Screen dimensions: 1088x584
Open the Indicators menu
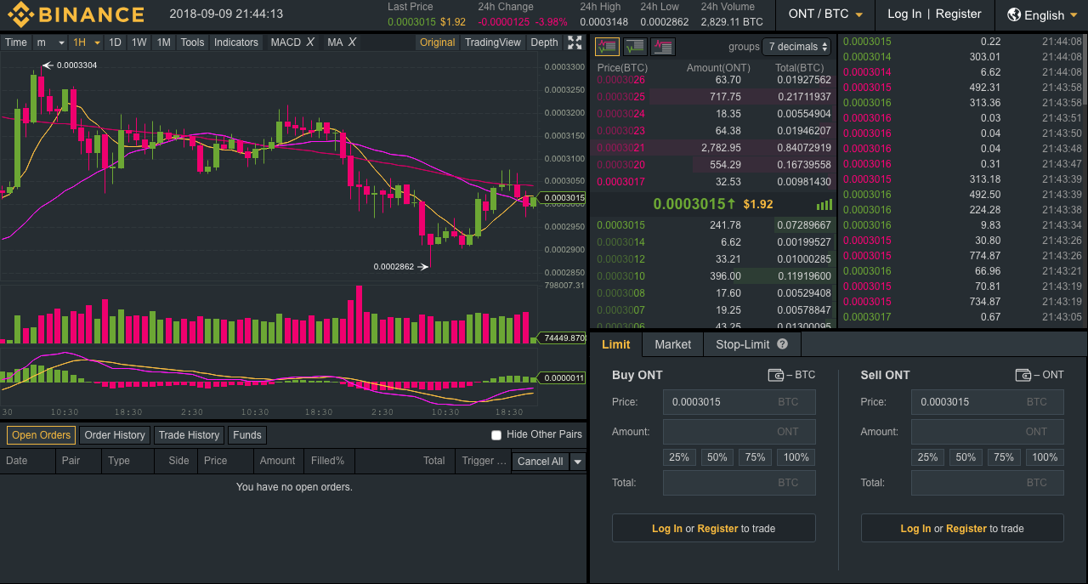(236, 43)
